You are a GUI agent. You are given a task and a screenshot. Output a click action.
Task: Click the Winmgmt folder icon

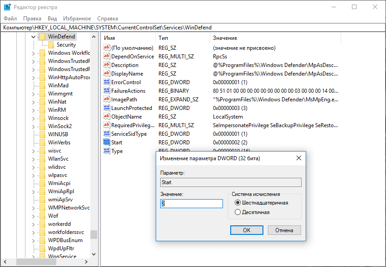[42, 94]
